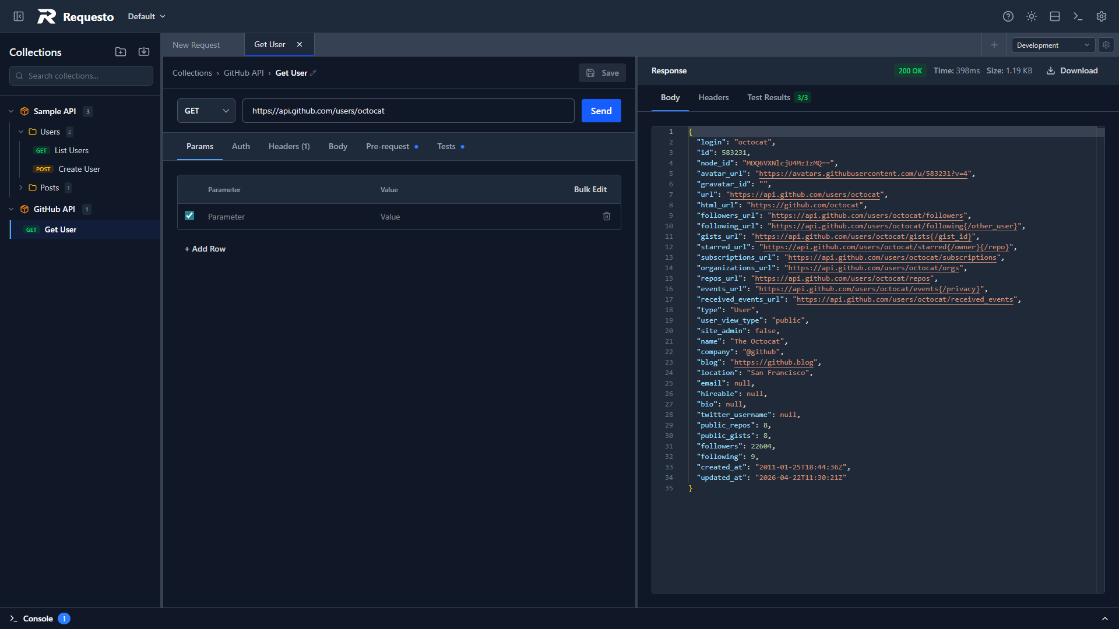The width and height of the screenshot is (1119, 629).
Task: Collapse the sidebar panel icon
Action: pyautogui.click(x=19, y=16)
